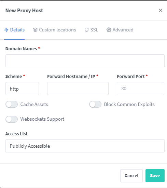Click the lightning bolt icon beside Details
The width and height of the screenshot is (167, 188).
tap(6, 30)
